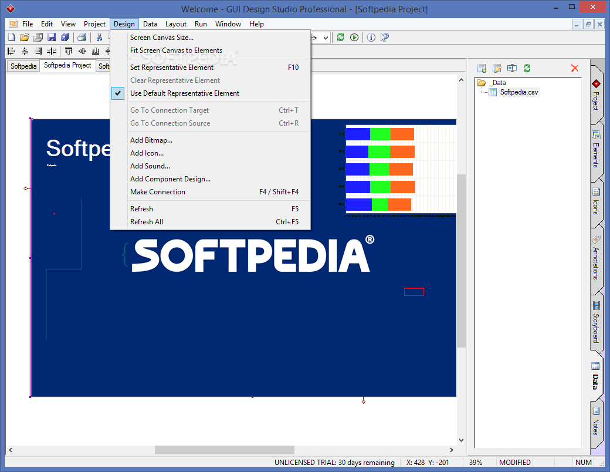
Task: Click the green Run play icon
Action: (354, 38)
